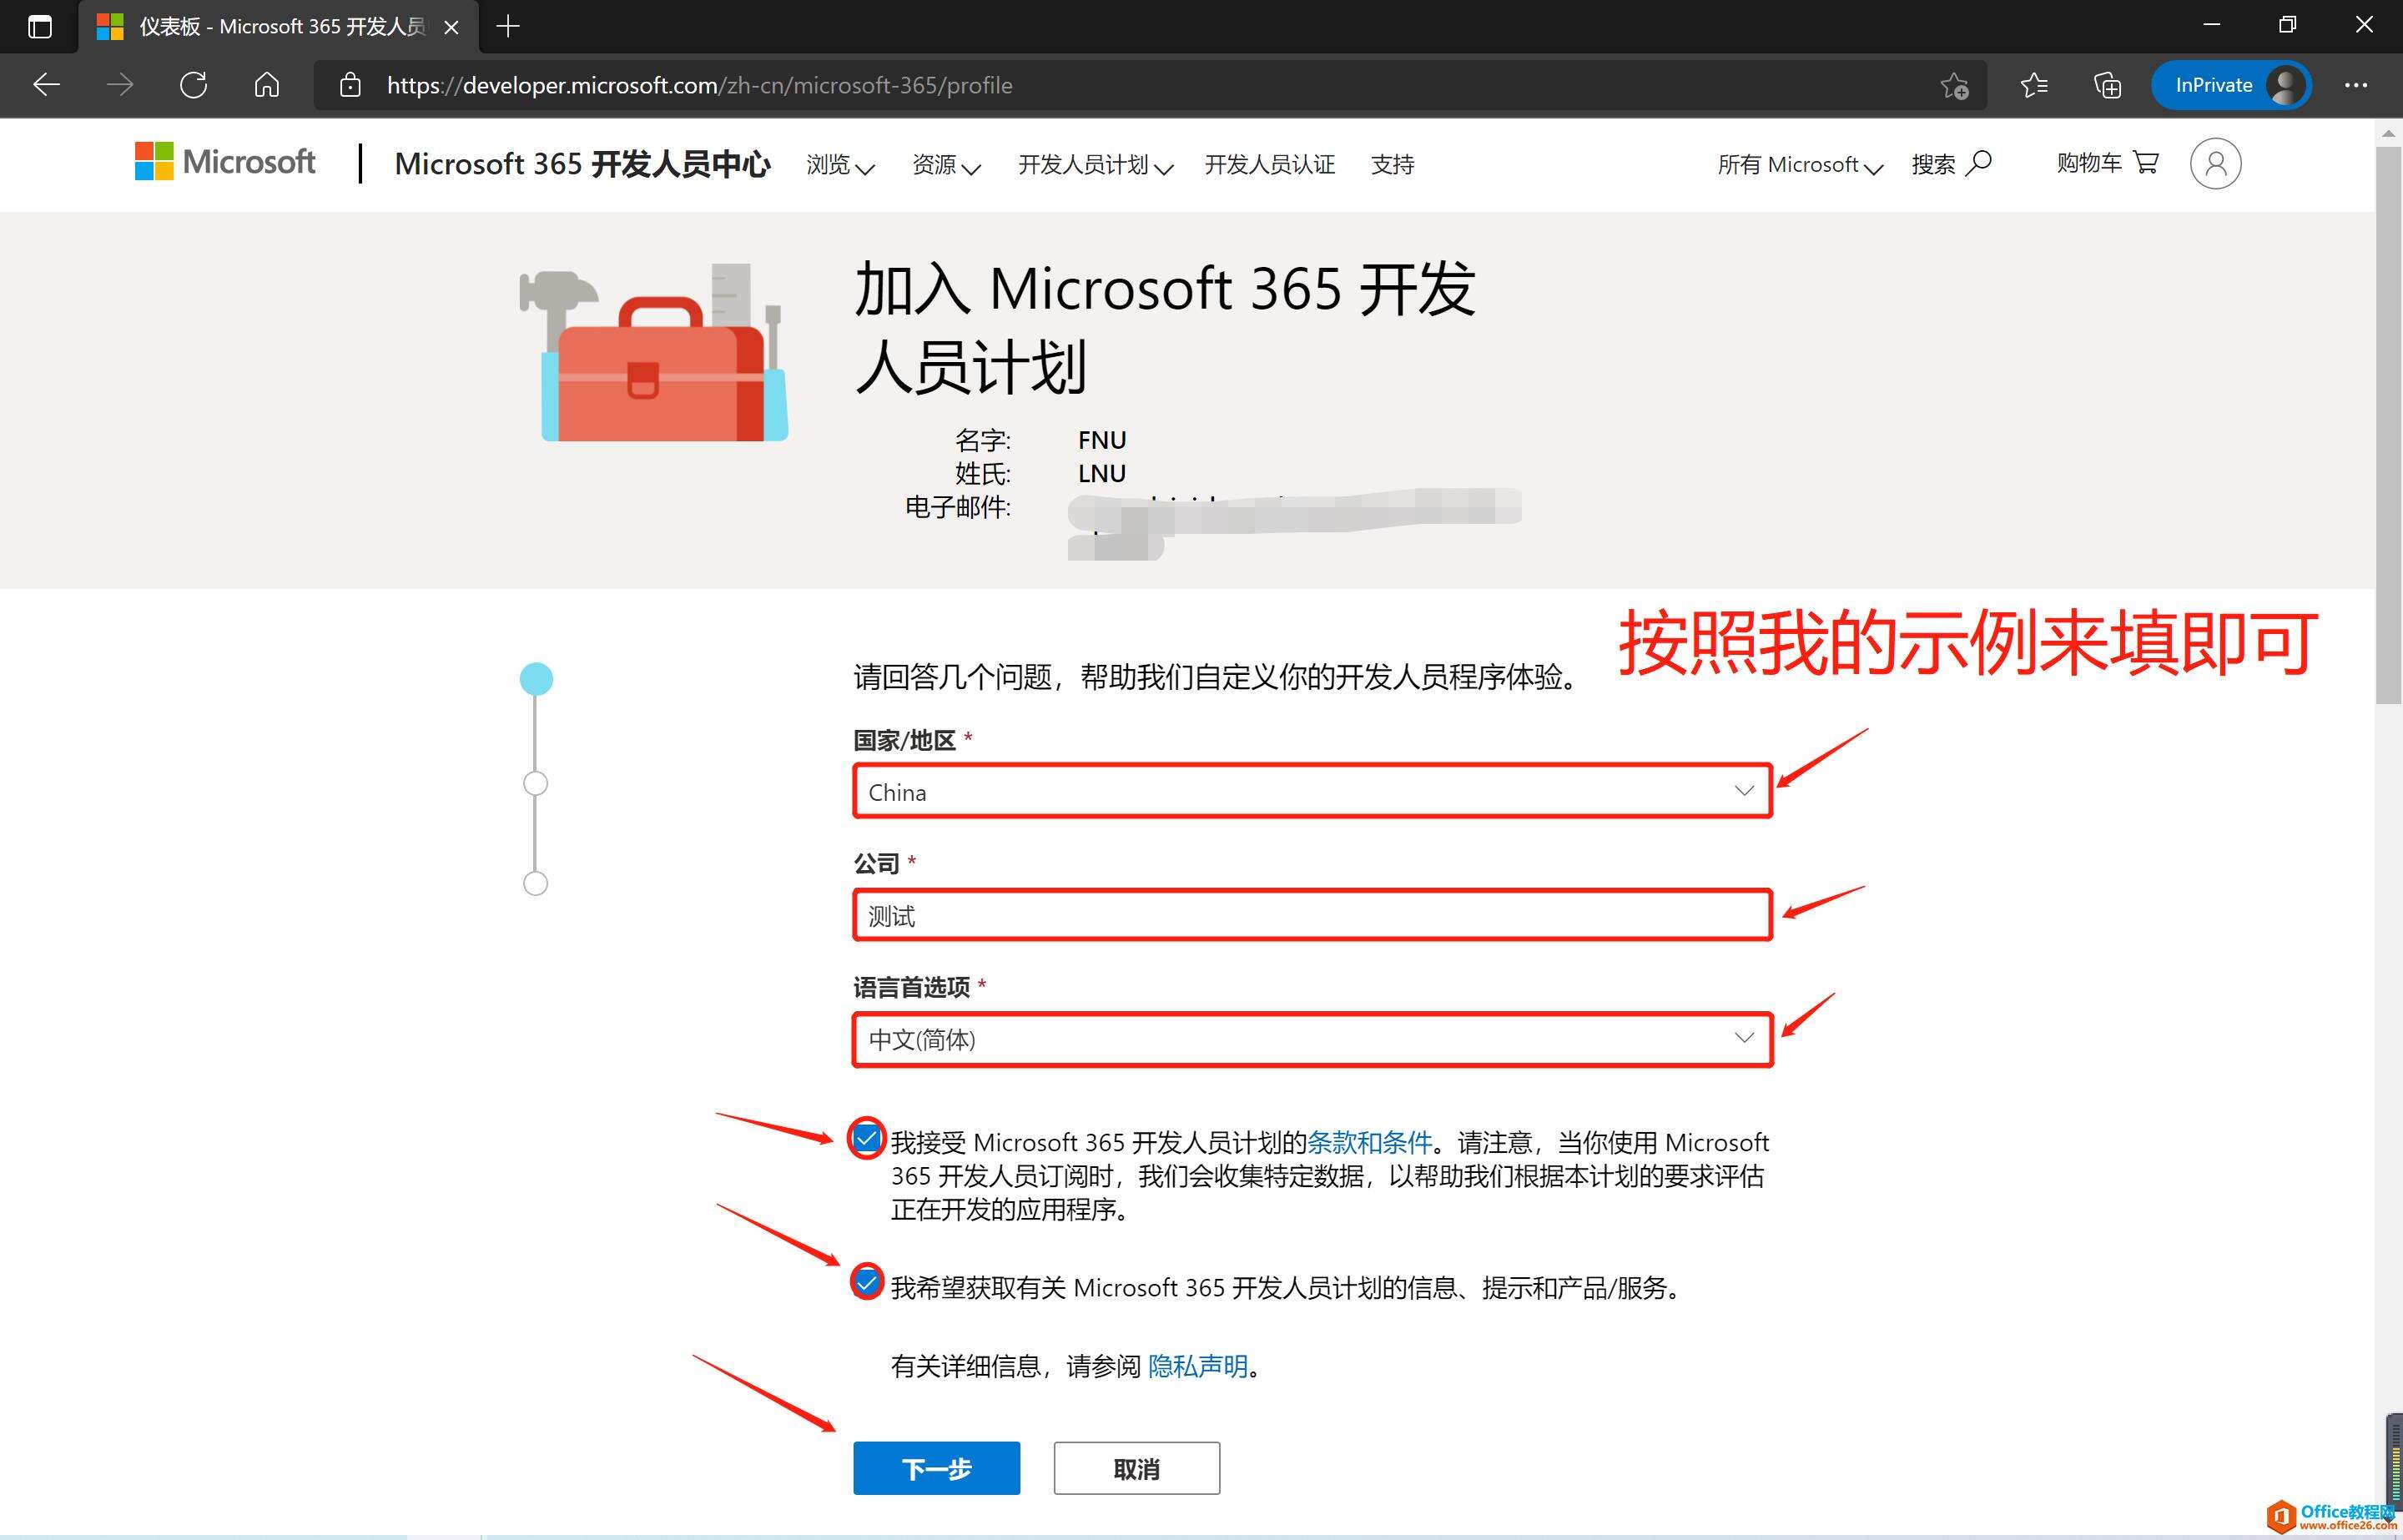The height and width of the screenshot is (1540, 2403).
Task: Open the browser home page icon
Action: (266, 85)
